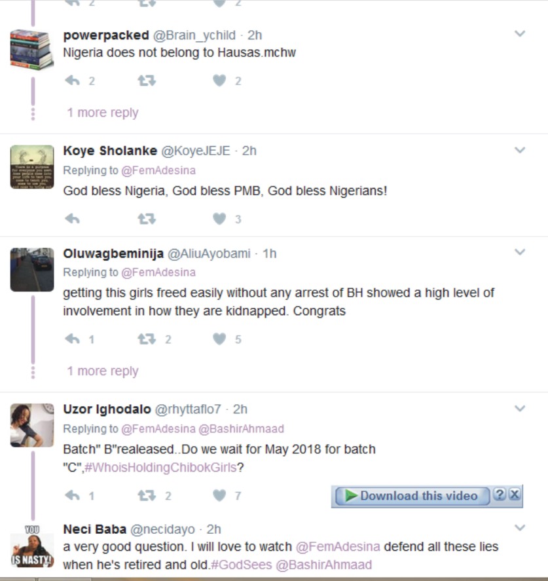548x581 pixels.
Task: Expand more options on Neci Baba's tweet
Action: [520, 528]
